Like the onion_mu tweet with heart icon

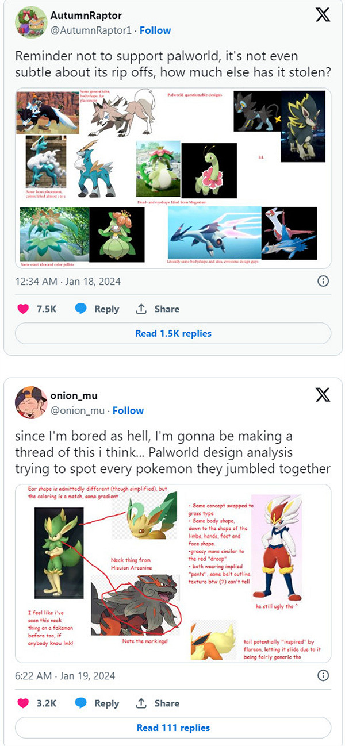click(23, 703)
